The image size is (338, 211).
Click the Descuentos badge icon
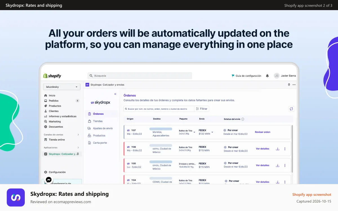click(46, 127)
